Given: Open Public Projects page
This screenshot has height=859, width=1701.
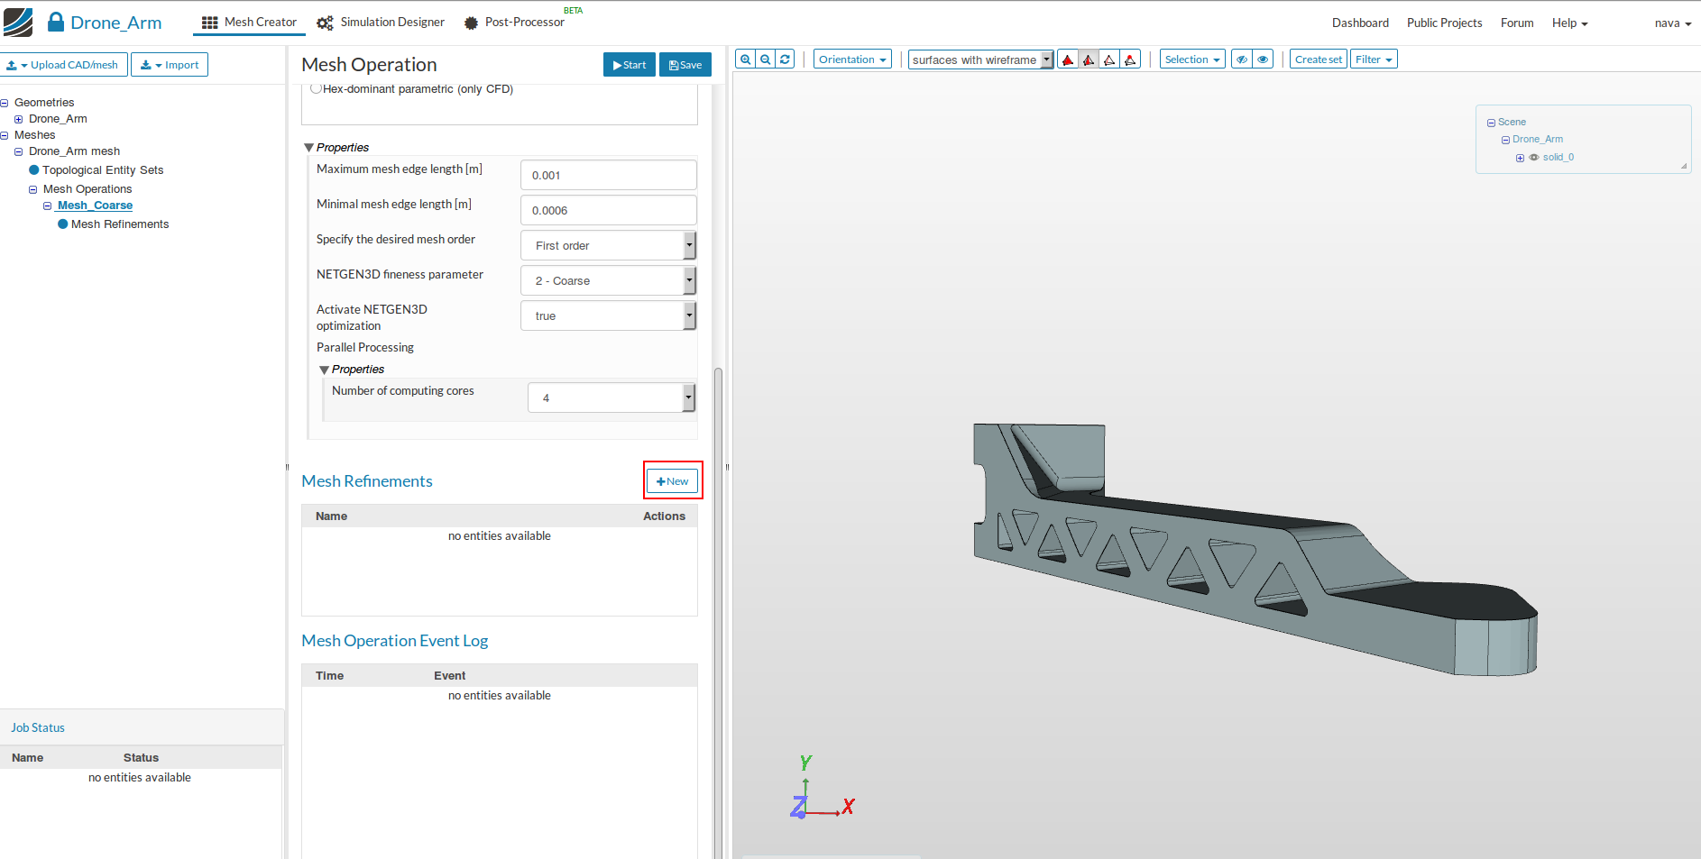Looking at the screenshot, I should (x=1444, y=23).
